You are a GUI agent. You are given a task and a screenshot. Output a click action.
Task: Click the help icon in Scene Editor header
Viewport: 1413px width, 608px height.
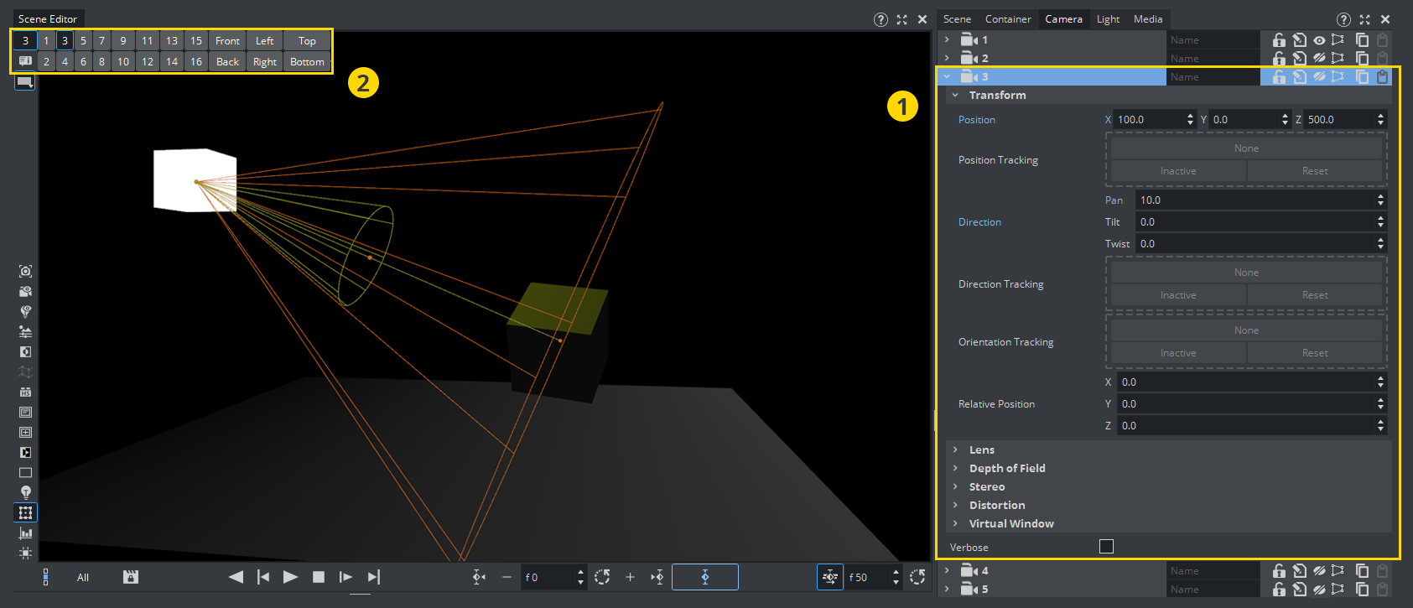pyautogui.click(x=881, y=19)
